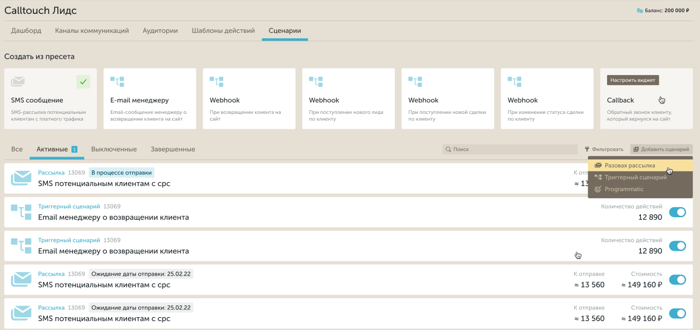Open the Аудитории tab

click(160, 31)
